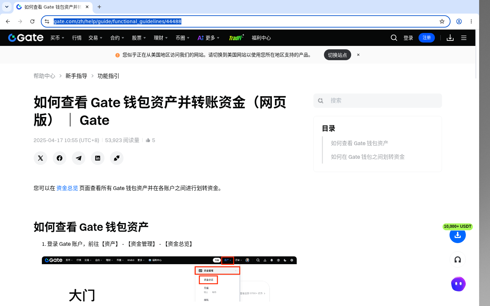Open the 福利中心 menu item
This screenshot has height=306, width=490.
(x=261, y=38)
